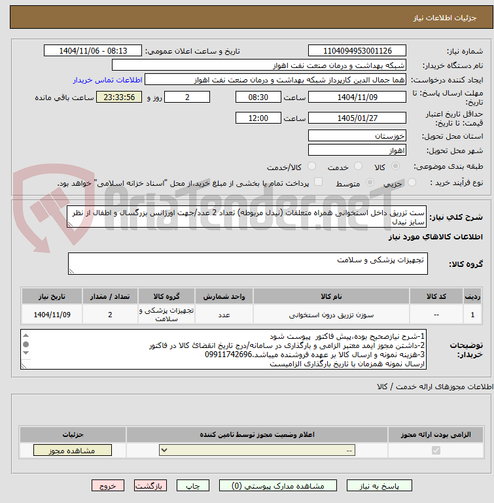Click the ردیف column header
Viewport: 494px width, 503px height.
pyautogui.click(x=472, y=296)
